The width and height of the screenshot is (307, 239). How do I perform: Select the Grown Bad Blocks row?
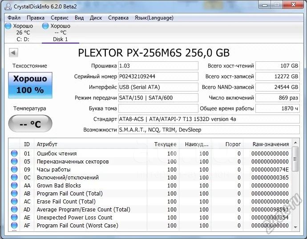pos(150,185)
